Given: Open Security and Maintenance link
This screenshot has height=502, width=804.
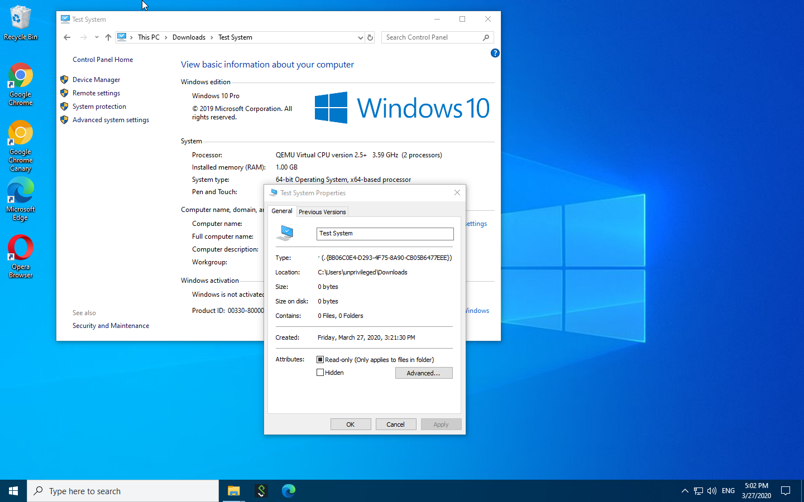Looking at the screenshot, I should (111, 326).
